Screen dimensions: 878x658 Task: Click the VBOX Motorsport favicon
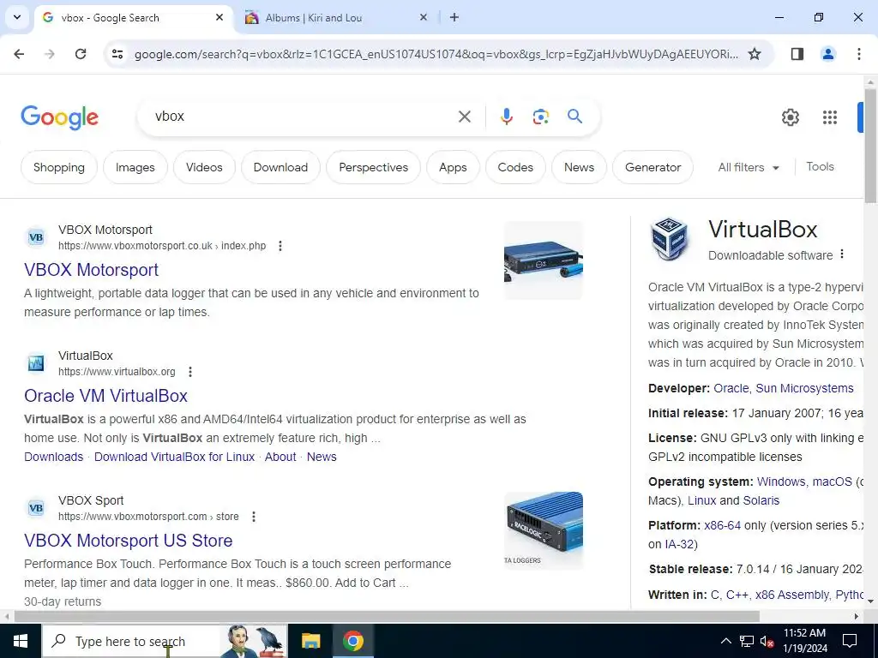(x=36, y=237)
